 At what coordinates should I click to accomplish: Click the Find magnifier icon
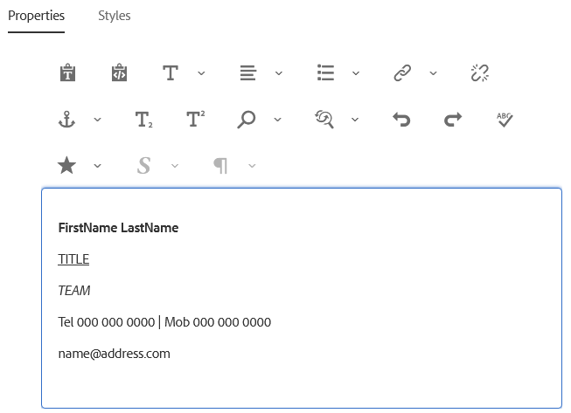[x=247, y=120]
